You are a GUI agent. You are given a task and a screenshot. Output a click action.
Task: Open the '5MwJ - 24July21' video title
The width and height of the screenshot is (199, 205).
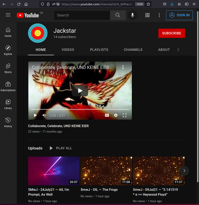[49, 192]
